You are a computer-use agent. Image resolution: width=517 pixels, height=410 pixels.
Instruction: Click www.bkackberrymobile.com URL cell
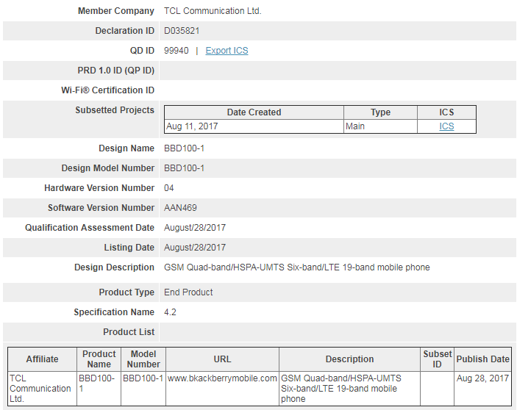tap(222, 389)
